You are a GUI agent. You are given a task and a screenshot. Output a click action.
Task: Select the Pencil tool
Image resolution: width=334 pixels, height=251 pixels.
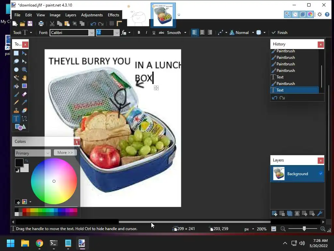tap(16, 102)
